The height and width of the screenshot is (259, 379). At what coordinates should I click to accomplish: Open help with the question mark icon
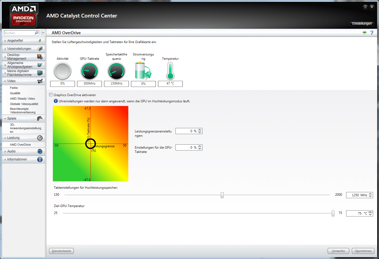click(x=372, y=33)
